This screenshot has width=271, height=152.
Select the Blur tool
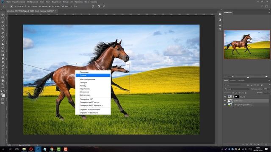pyautogui.click(x=3, y=59)
